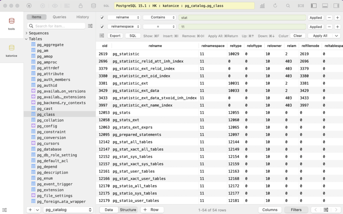Image resolution: width=343 pixels, height=214 pixels.
Task: Toggle the eye preview icon in the toolbar
Action: coord(54,5)
